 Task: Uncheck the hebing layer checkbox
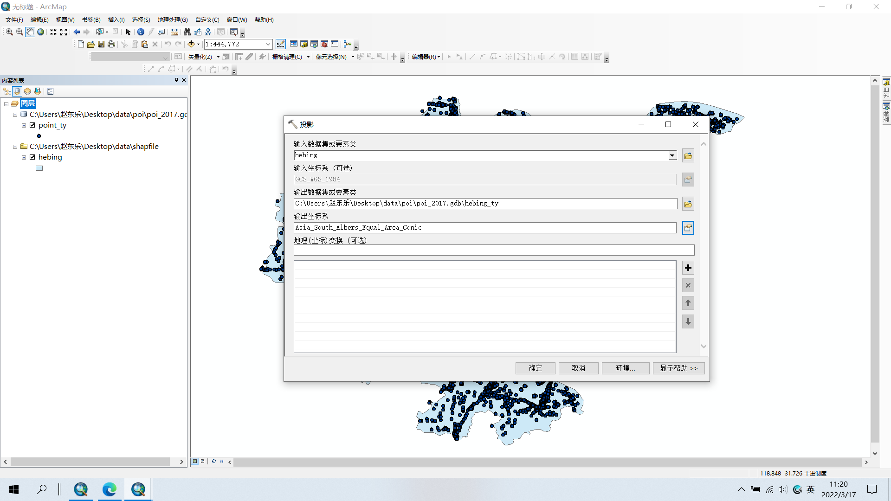coord(32,157)
